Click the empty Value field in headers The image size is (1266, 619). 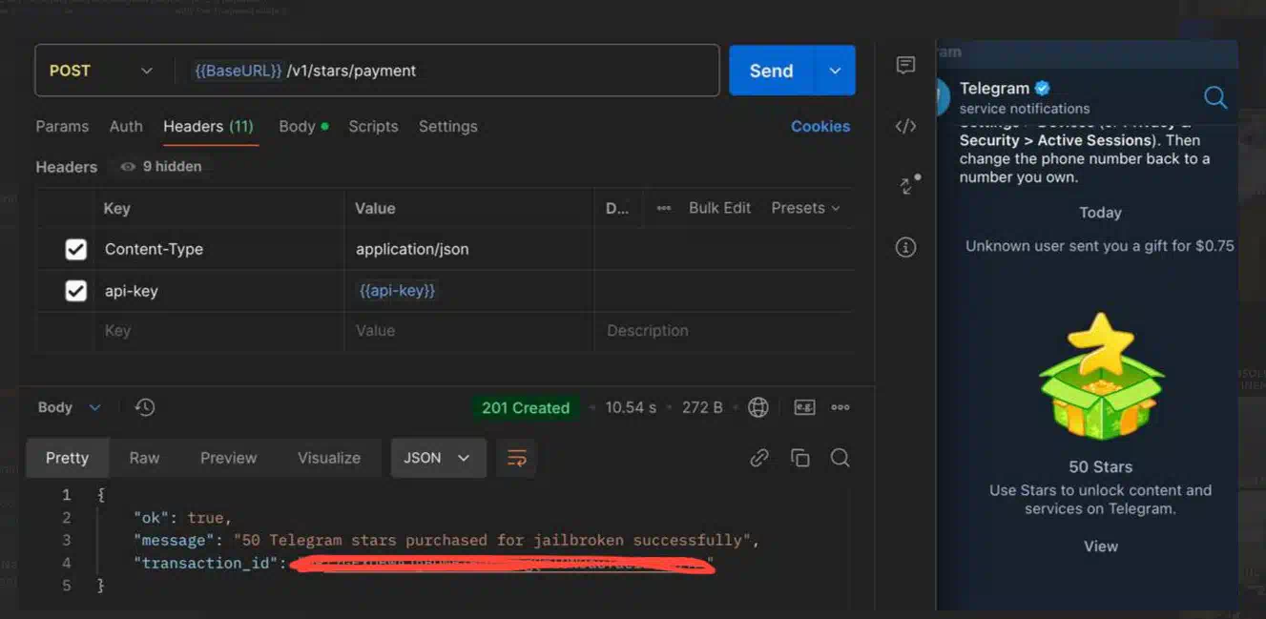pyautogui.click(x=468, y=331)
